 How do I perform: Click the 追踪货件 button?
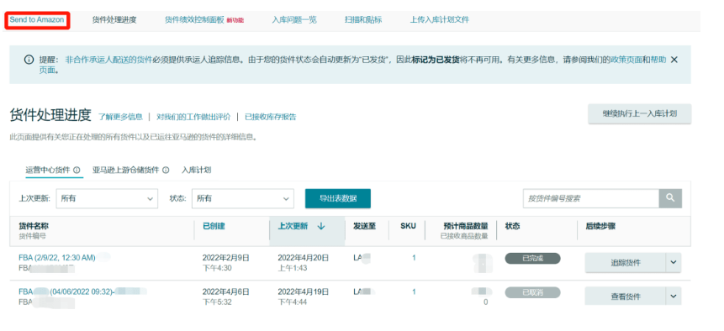[x=626, y=263]
